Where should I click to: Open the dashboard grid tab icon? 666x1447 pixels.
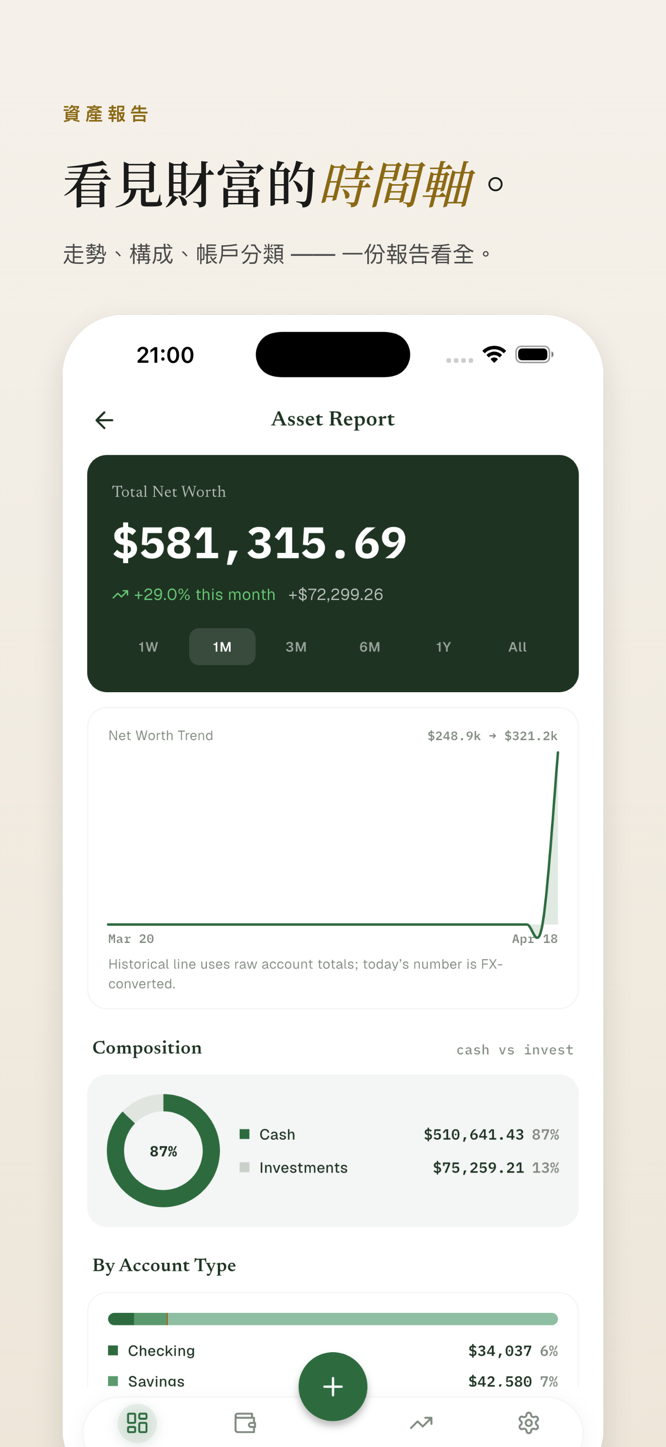[137, 1422]
